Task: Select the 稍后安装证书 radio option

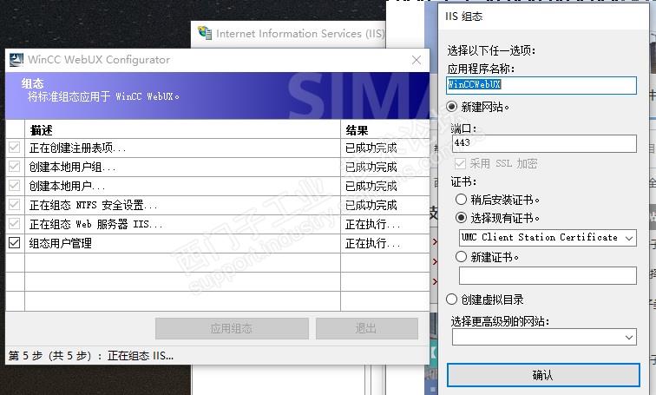Action: tap(461, 199)
